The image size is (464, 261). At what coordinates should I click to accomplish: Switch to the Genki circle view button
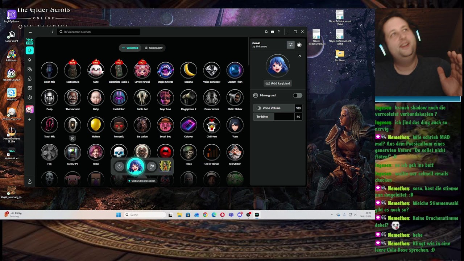tap(299, 45)
